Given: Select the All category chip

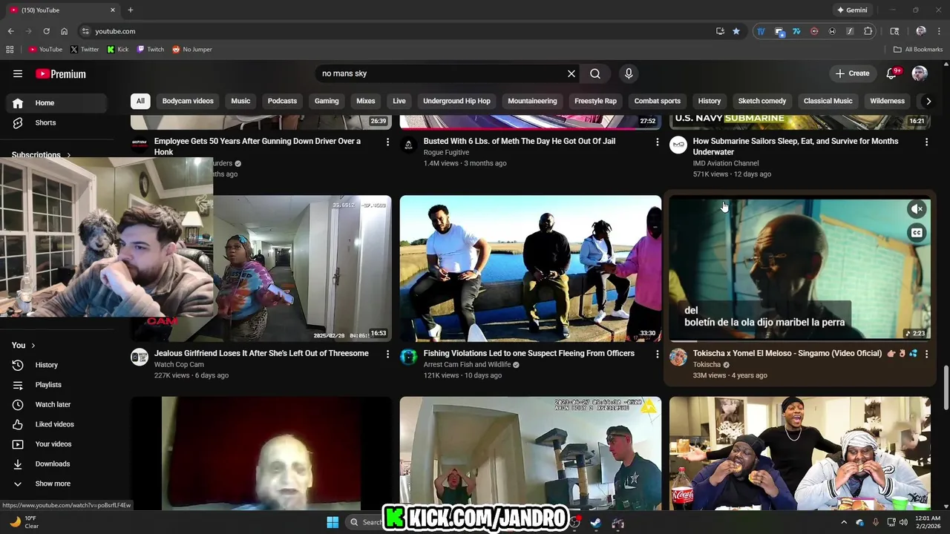Looking at the screenshot, I should pos(140,101).
